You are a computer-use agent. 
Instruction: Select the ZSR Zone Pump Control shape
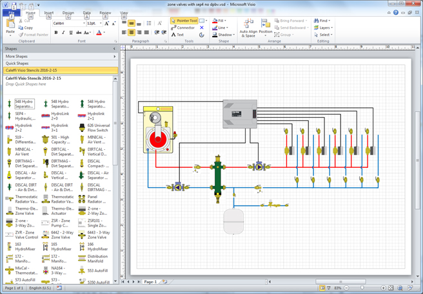[55, 223]
